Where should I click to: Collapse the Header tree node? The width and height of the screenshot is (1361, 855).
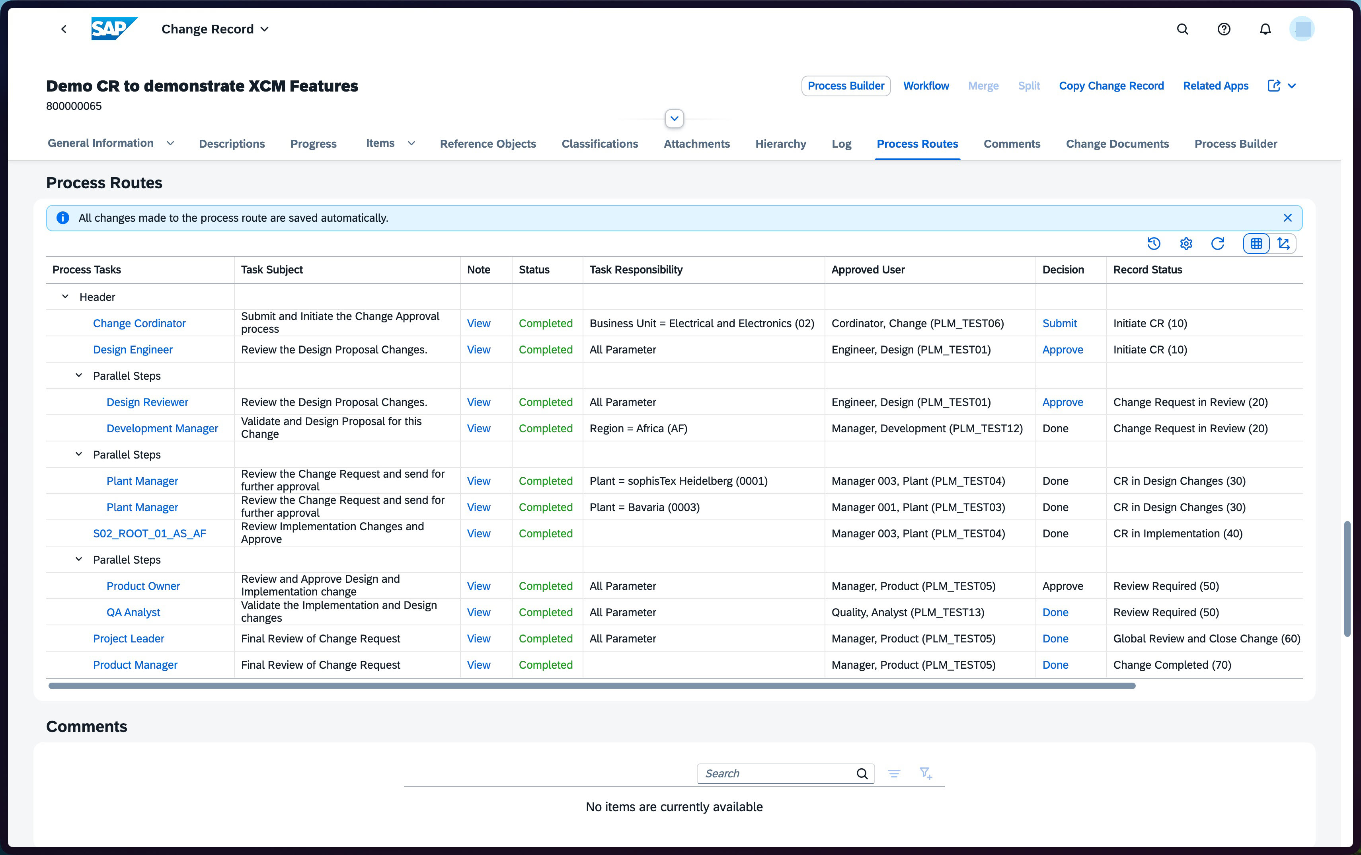pos(65,297)
